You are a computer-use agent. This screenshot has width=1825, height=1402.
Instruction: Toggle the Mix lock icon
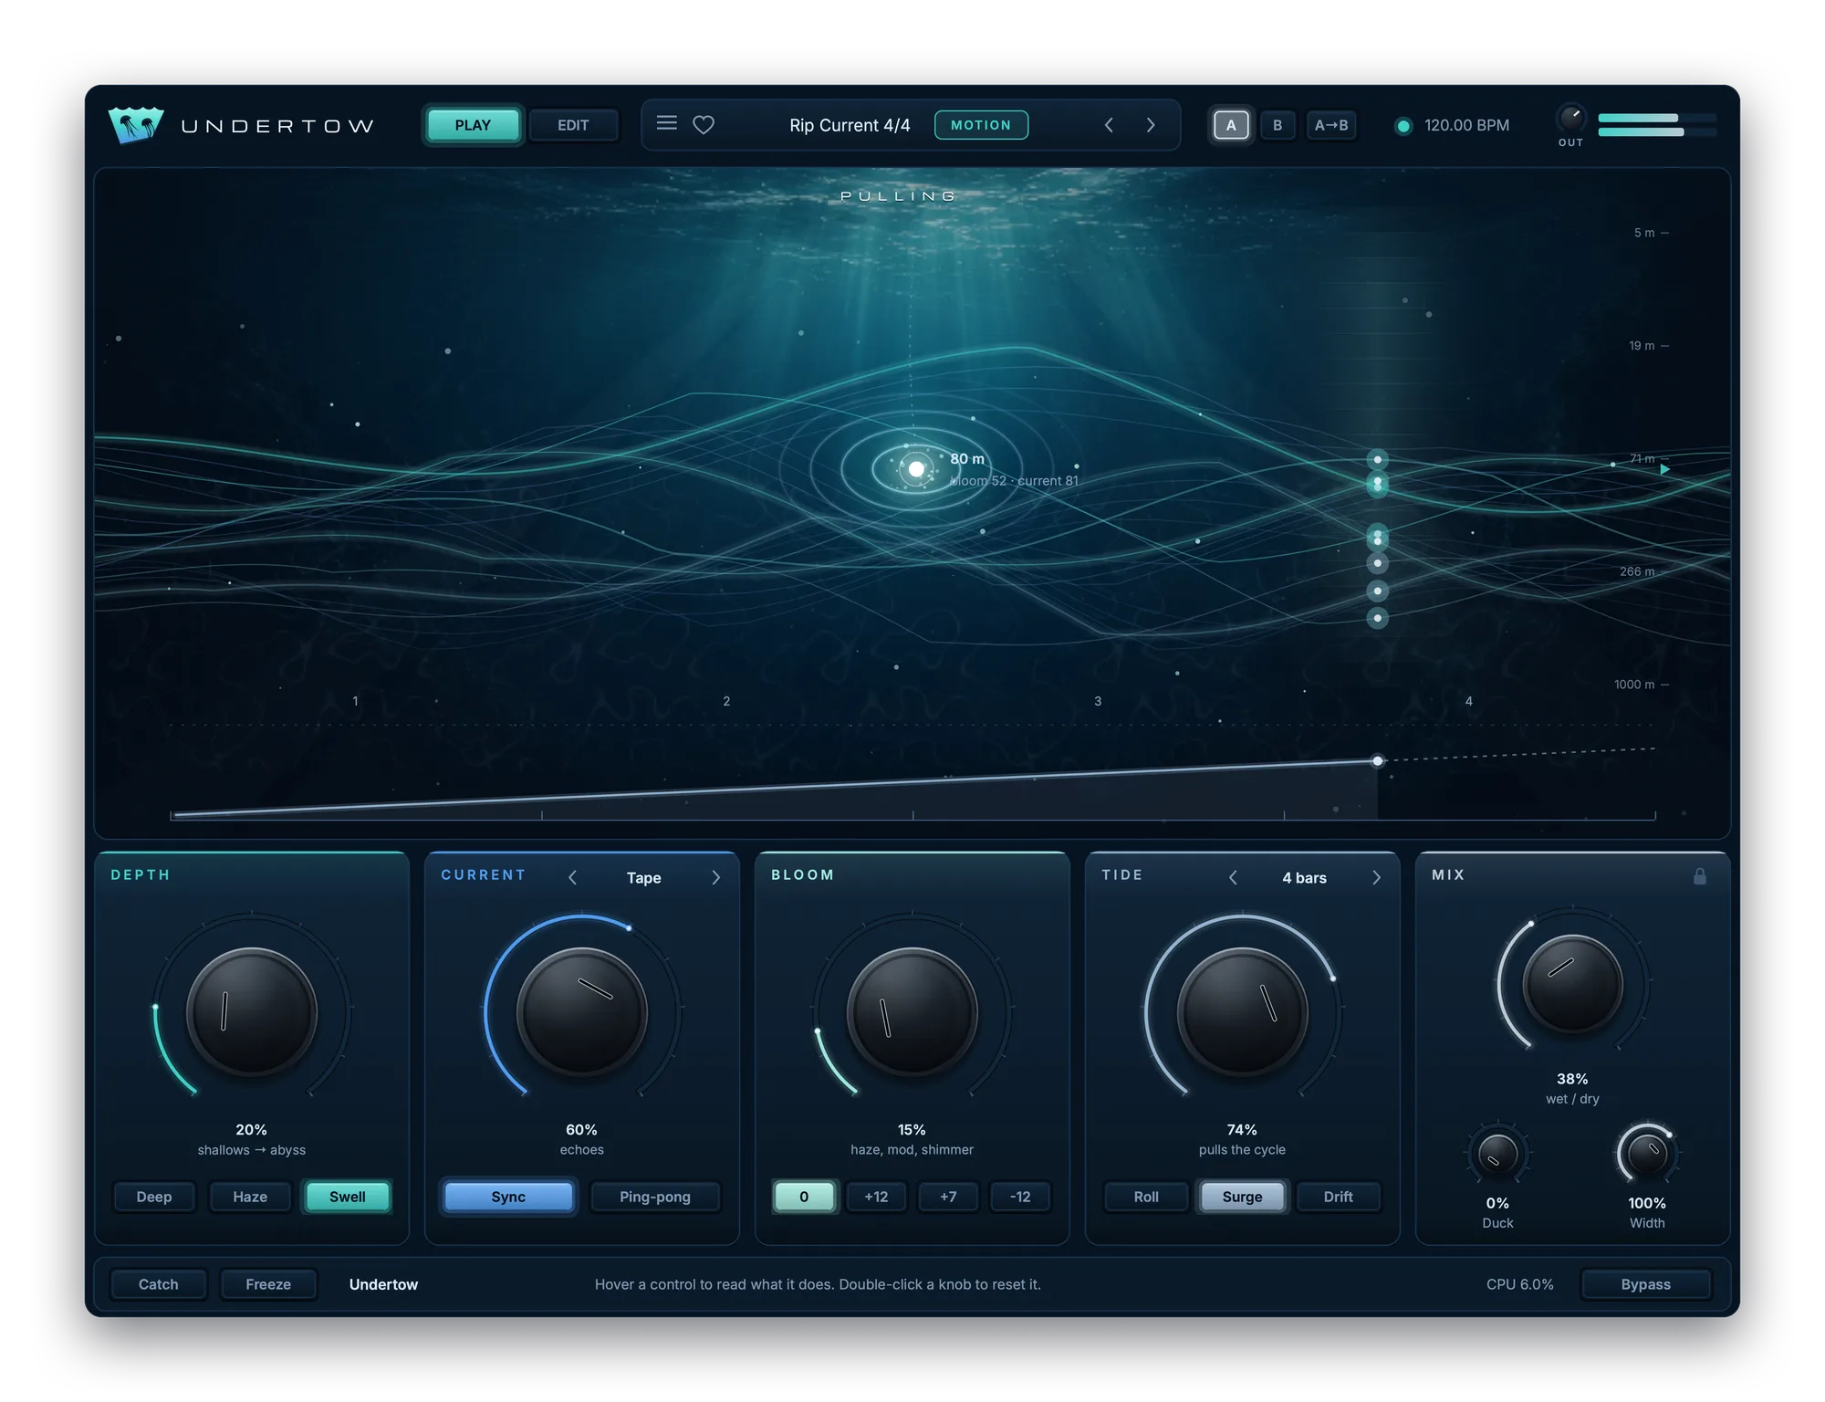click(x=1699, y=876)
